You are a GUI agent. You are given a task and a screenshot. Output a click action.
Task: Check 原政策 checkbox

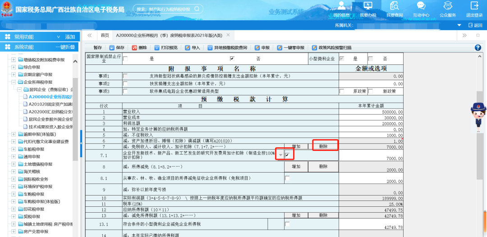pyautogui.click(x=342, y=91)
